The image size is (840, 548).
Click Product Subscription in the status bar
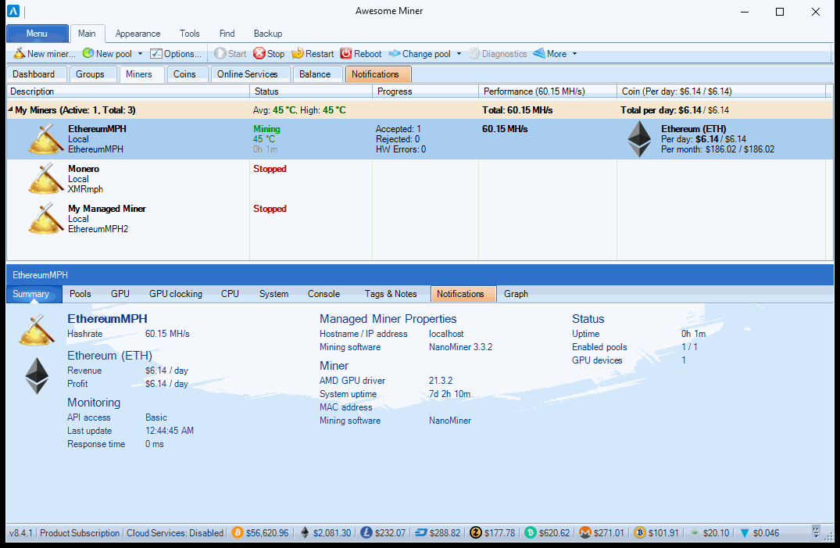point(80,533)
